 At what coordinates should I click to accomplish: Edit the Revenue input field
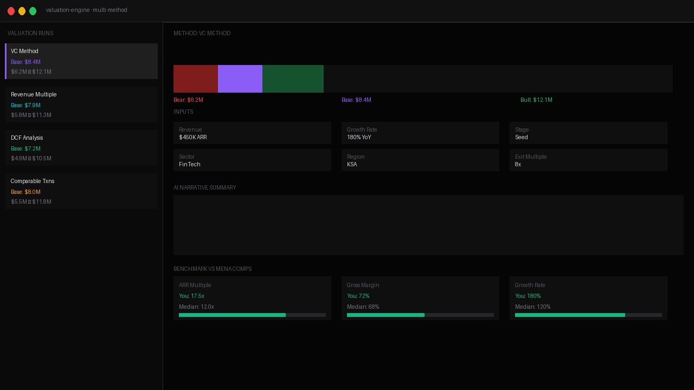(252, 133)
